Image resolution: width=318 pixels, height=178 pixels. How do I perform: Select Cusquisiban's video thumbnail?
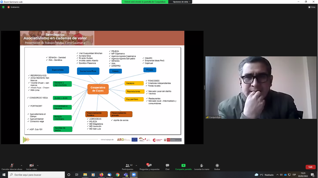point(261,87)
